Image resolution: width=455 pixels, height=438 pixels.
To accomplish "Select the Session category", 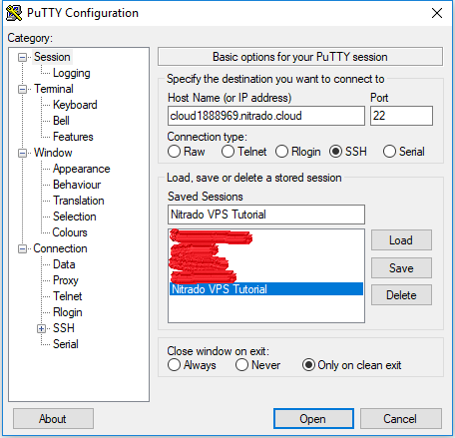I will click(52, 57).
